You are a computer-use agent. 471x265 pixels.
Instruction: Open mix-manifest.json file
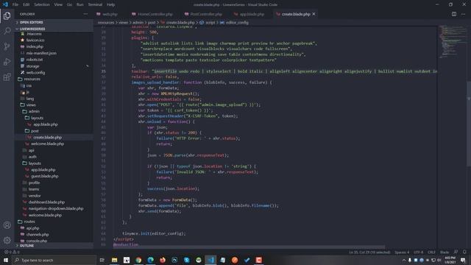tap(41, 53)
